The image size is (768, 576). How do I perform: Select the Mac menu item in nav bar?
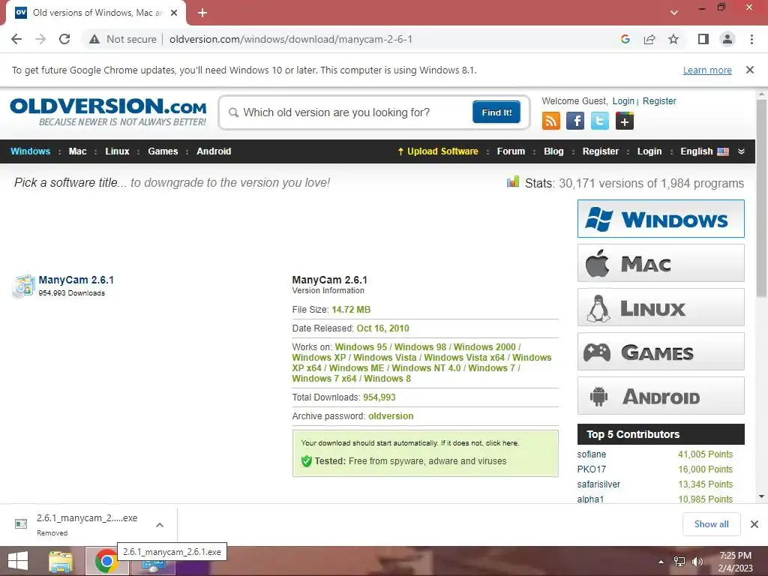point(77,151)
